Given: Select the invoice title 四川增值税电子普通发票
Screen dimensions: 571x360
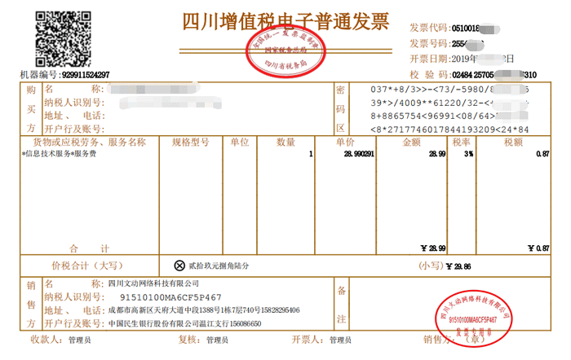Looking at the screenshot, I should tap(285, 22).
